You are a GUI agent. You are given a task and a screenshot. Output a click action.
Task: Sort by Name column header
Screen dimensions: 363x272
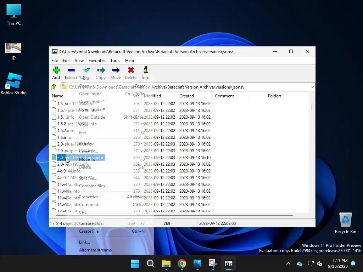click(57, 96)
